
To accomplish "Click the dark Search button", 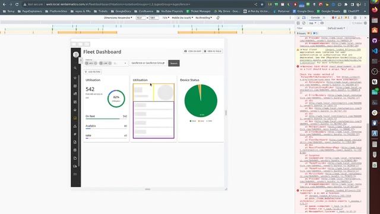I will [174, 64].
